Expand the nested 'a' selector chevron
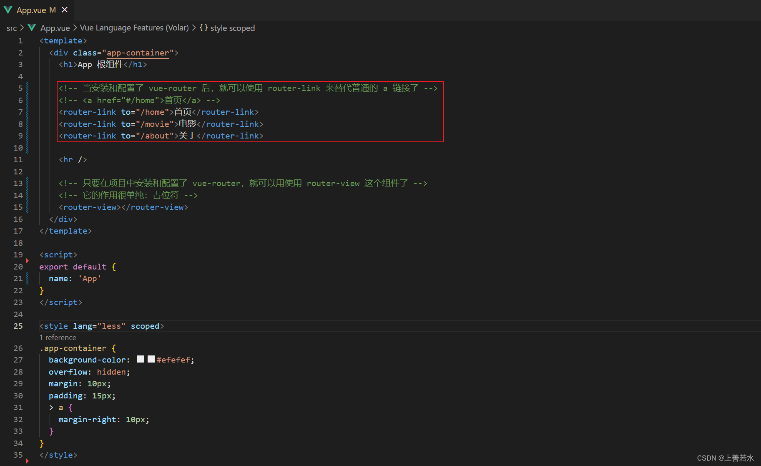 51,408
